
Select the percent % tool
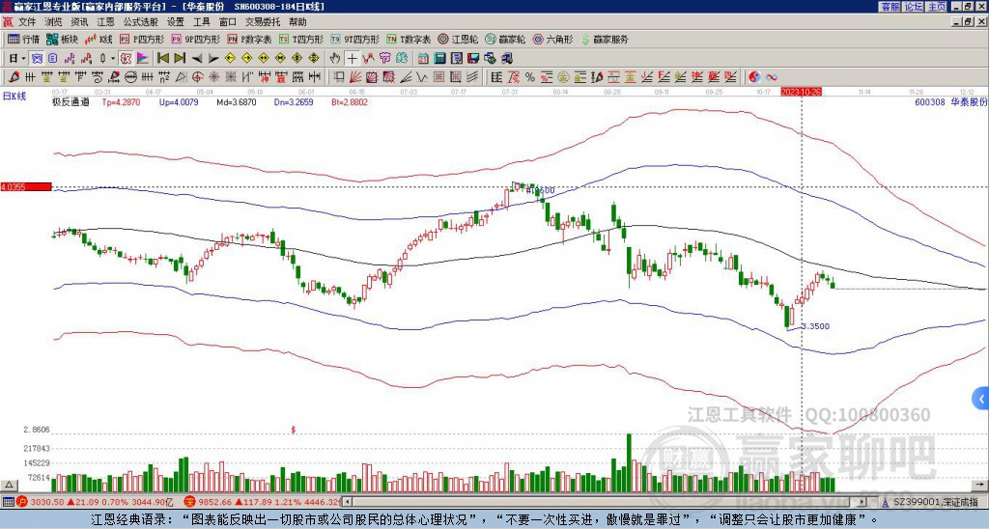tap(530, 77)
